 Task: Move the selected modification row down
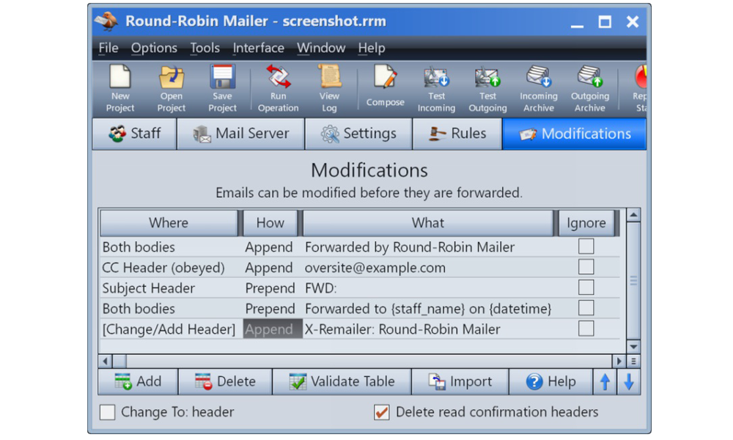click(629, 381)
